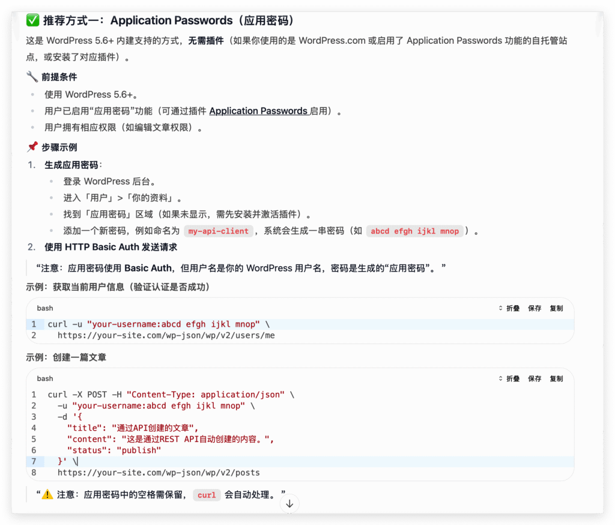Save the users/me curl code block
The height and width of the screenshot is (525, 615).
(535, 308)
